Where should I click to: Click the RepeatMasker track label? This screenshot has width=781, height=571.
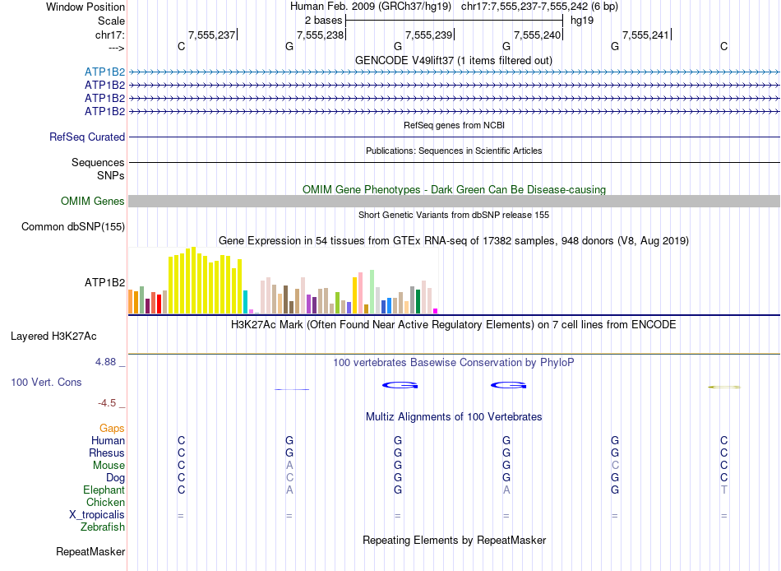tap(90, 551)
